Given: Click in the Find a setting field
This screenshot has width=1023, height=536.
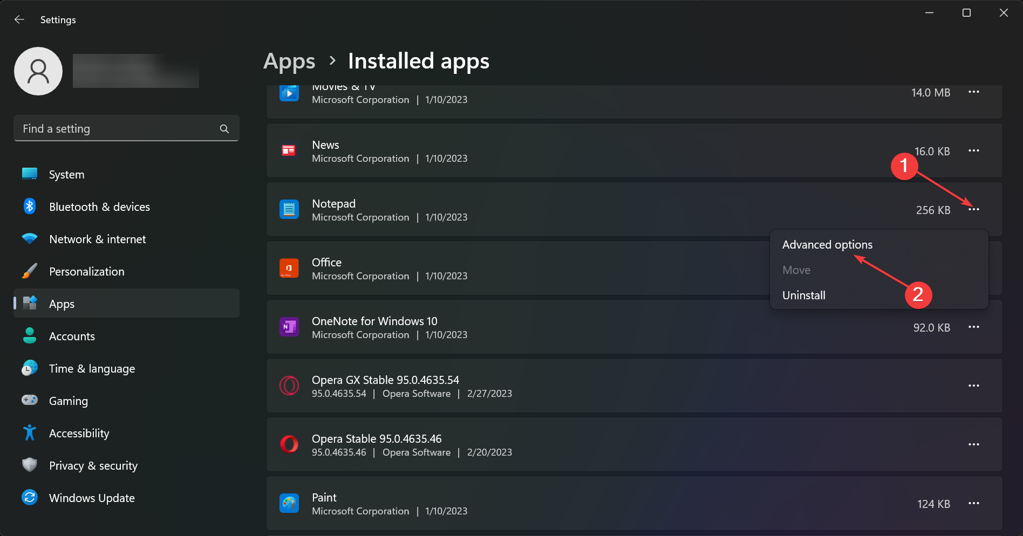Looking at the screenshot, I should [126, 128].
